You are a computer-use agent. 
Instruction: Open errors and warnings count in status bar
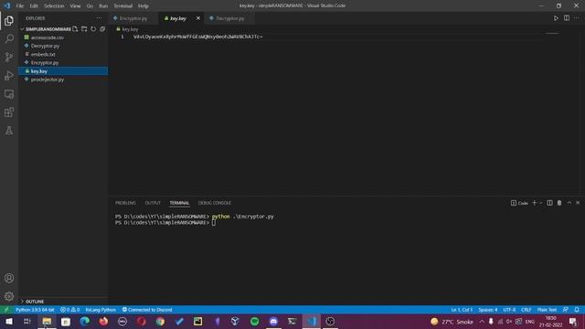(x=69, y=310)
